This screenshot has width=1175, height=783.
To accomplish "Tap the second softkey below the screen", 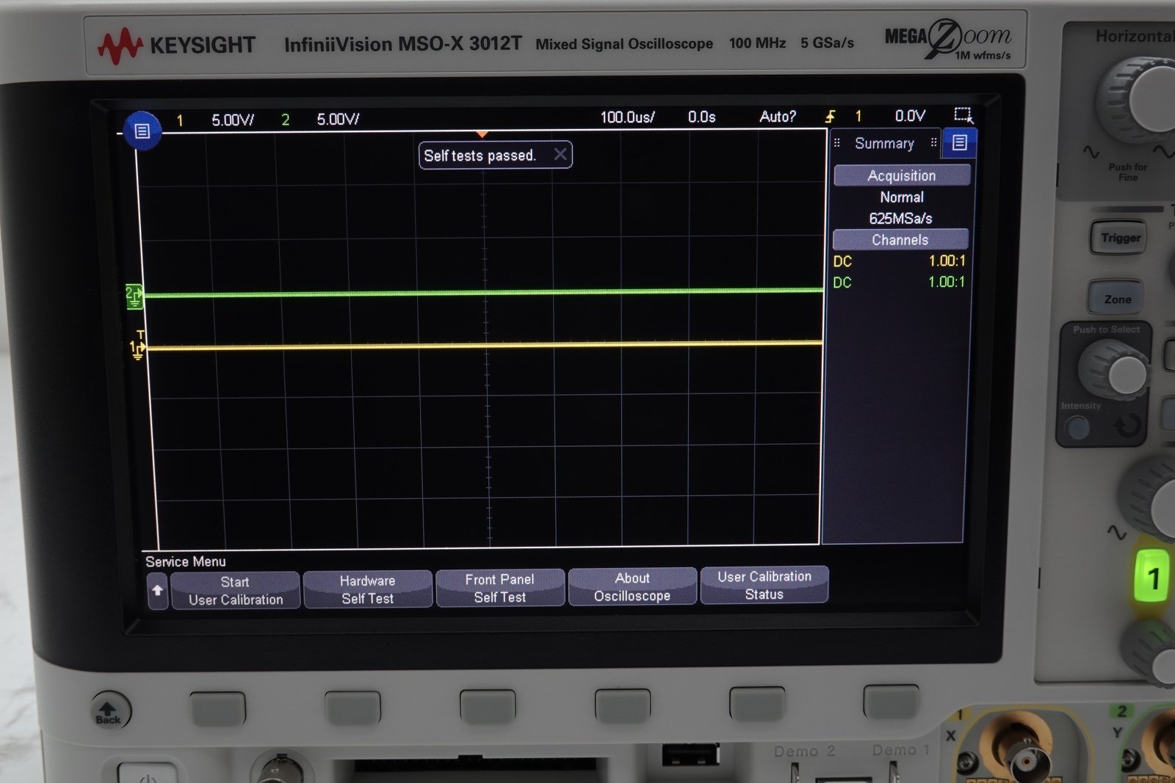I will [x=352, y=707].
